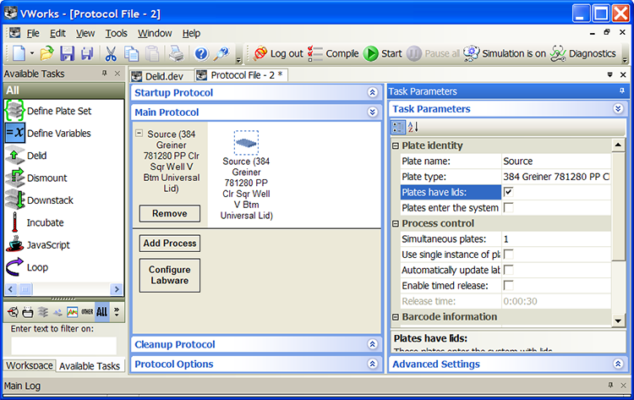
Task: Click the Configure Labware button
Action: tap(169, 275)
